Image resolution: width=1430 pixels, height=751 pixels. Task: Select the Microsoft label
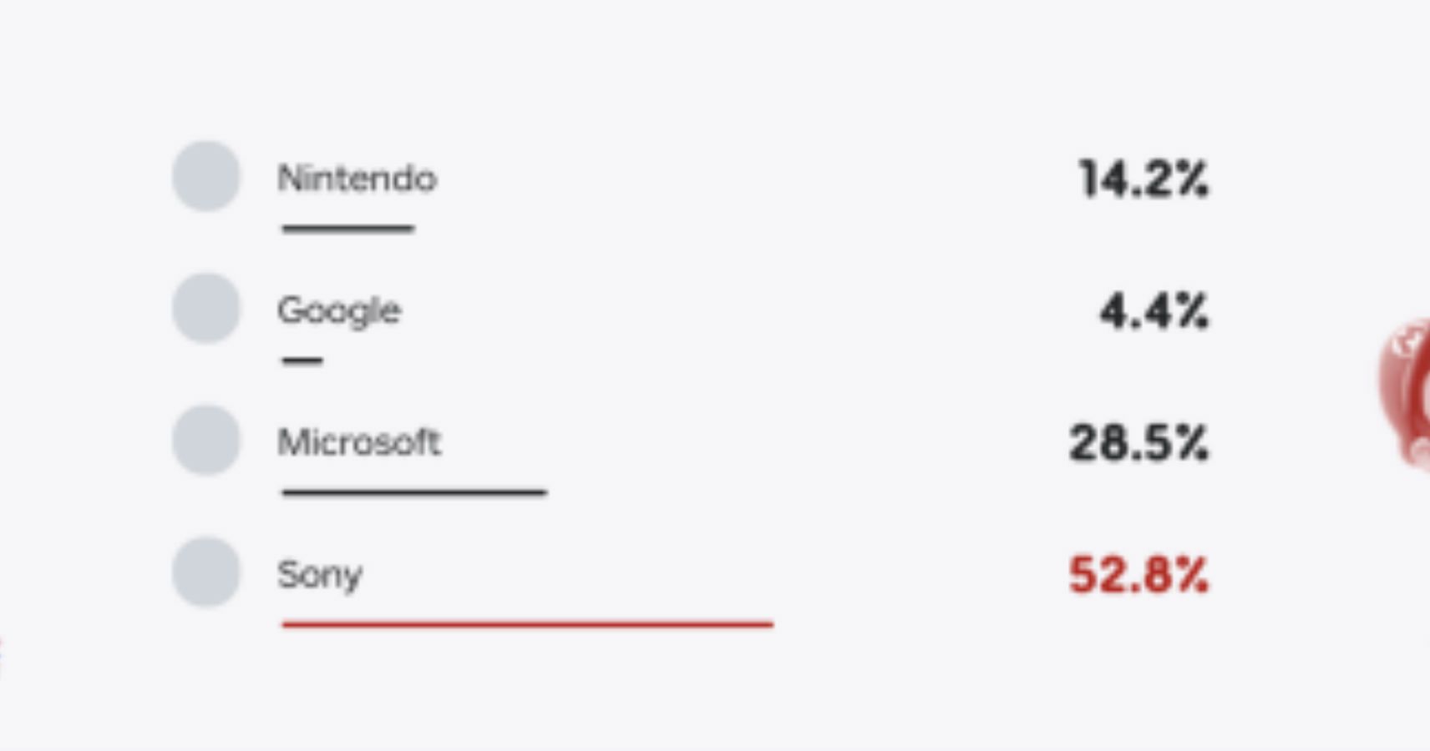tap(358, 442)
